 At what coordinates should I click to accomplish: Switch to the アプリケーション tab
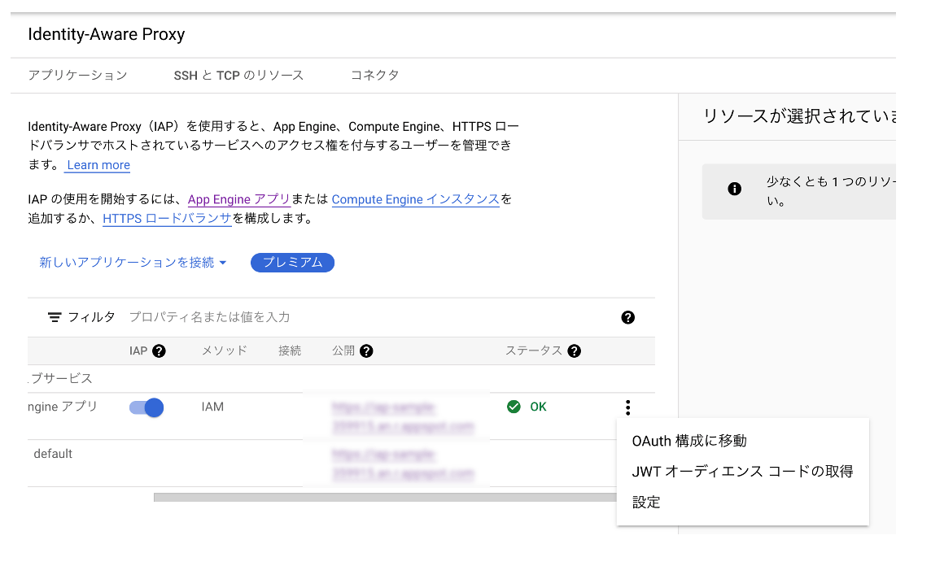(78, 76)
